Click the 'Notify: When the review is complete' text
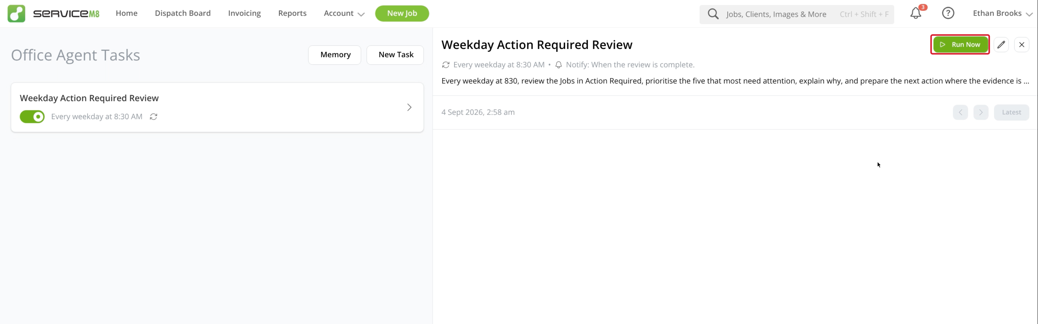This screenshot has height=324, width=1038. (630, 65)
